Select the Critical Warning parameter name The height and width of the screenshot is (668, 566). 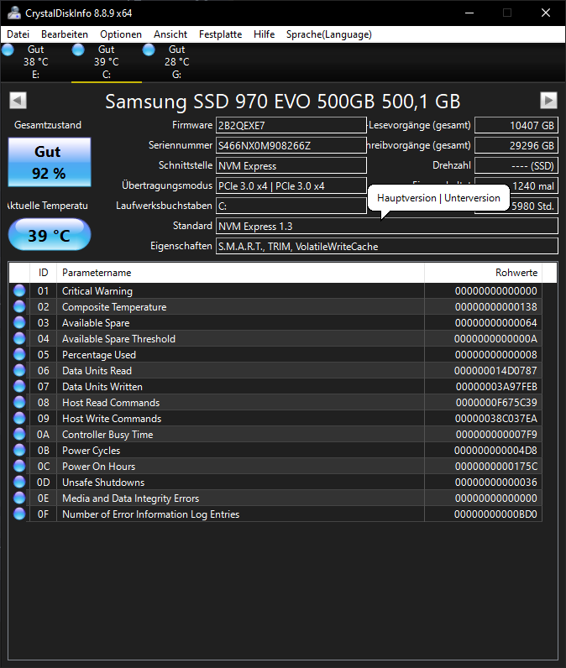tap(97, 291)
